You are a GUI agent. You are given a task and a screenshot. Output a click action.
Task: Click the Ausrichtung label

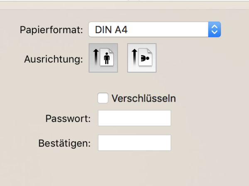[54, 59]
